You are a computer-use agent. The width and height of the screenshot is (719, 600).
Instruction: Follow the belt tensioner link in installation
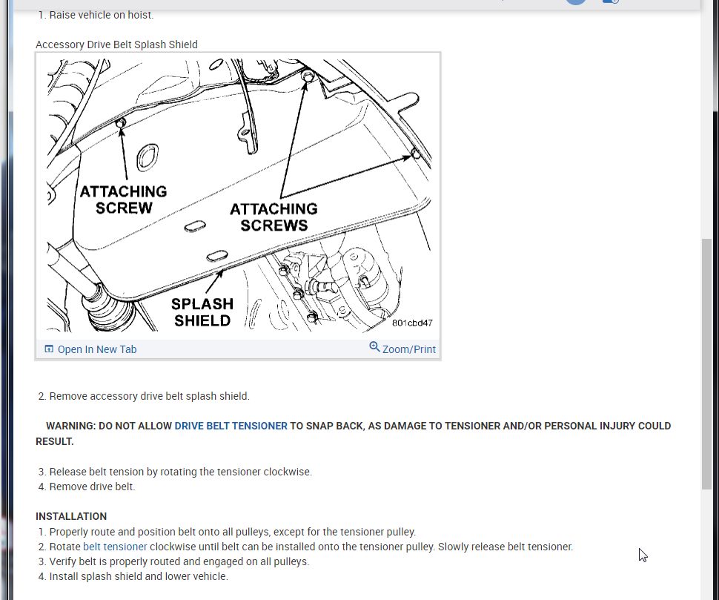pos(115,547)
